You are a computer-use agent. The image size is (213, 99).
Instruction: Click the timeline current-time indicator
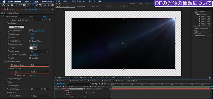click(x=112, y=84)
